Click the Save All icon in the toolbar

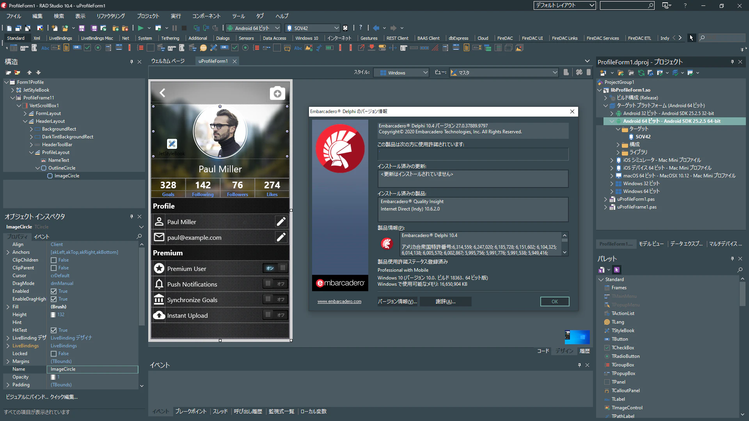click(x=94, y=28)
